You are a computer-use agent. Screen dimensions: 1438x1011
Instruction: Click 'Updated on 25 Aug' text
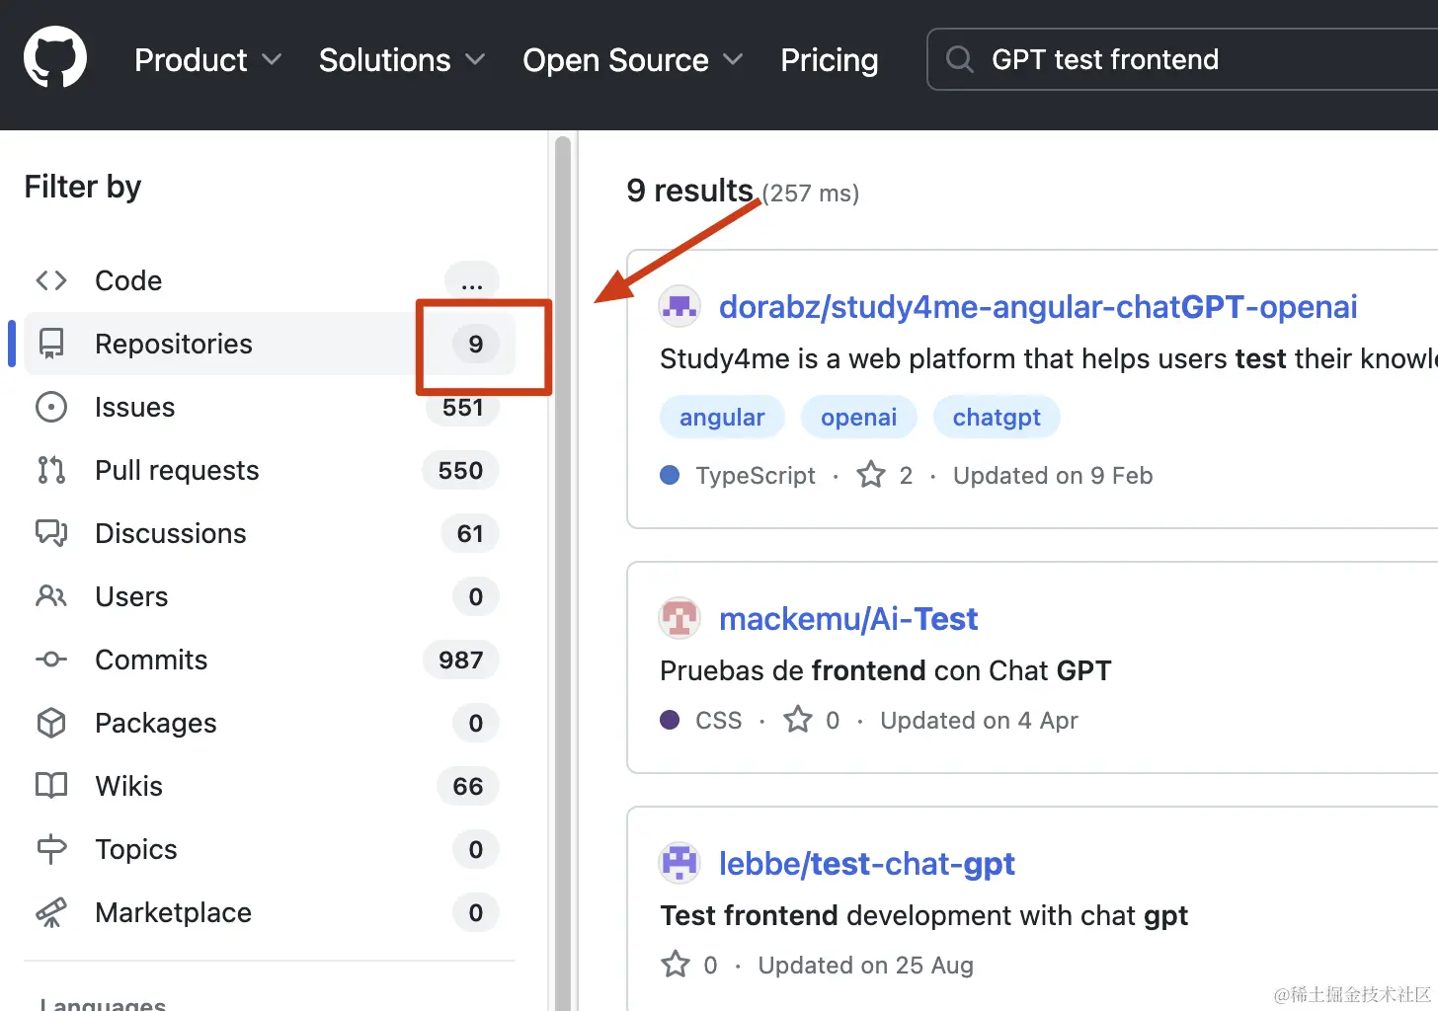865,965
